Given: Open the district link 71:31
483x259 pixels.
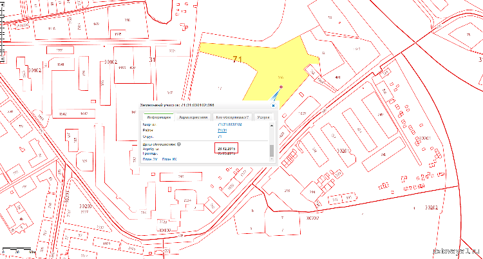Looking at the screenshot, I should coord(222,131).
